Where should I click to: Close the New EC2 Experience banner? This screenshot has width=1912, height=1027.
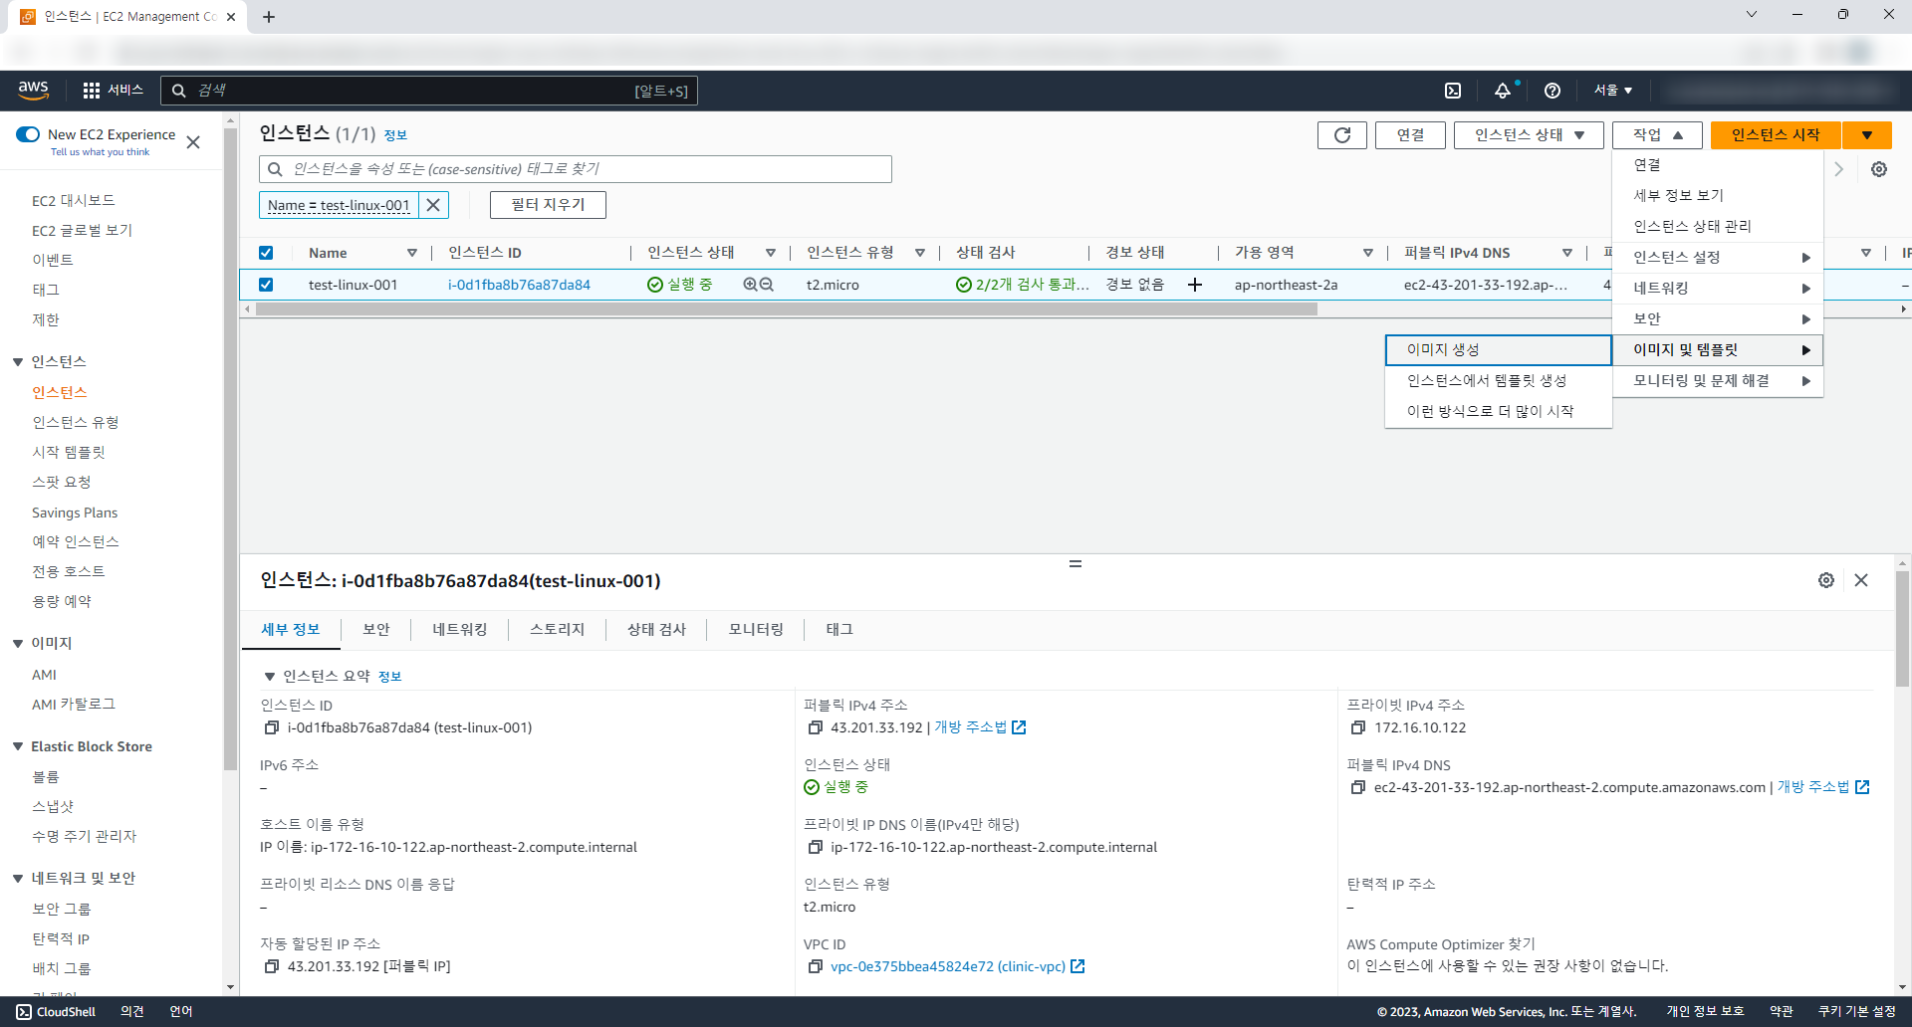point(193,142)
